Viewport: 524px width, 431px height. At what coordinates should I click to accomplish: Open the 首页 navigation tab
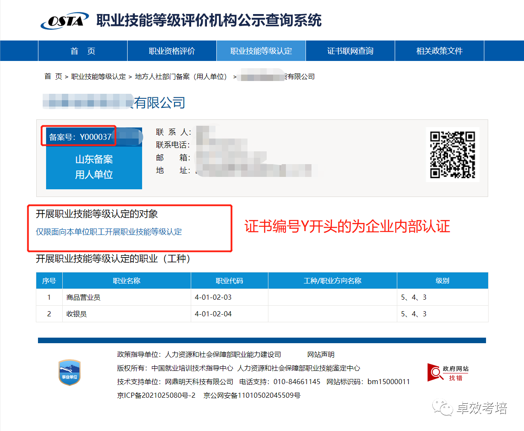(83, 51)
